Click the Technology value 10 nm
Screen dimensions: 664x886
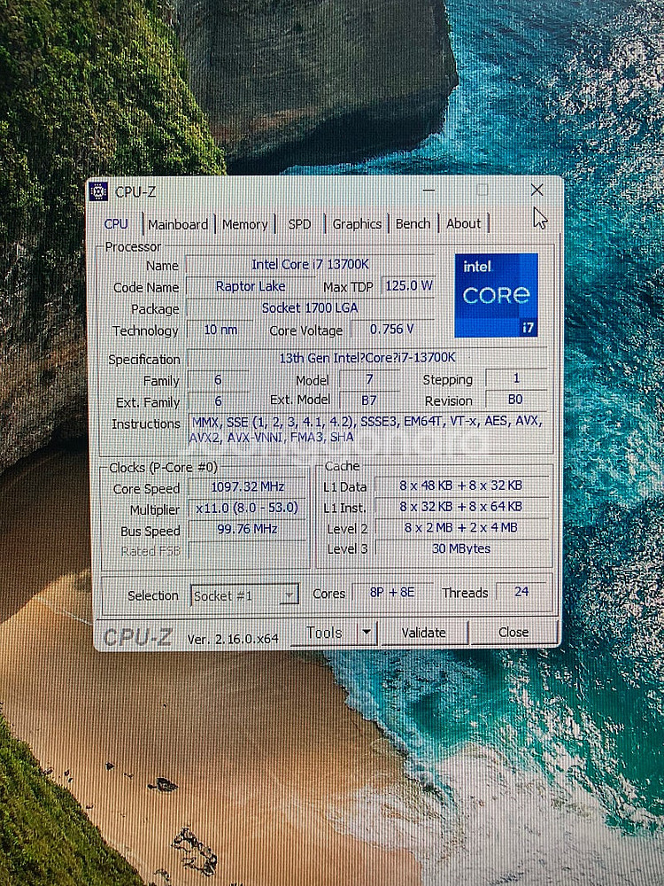coord(220,330)
